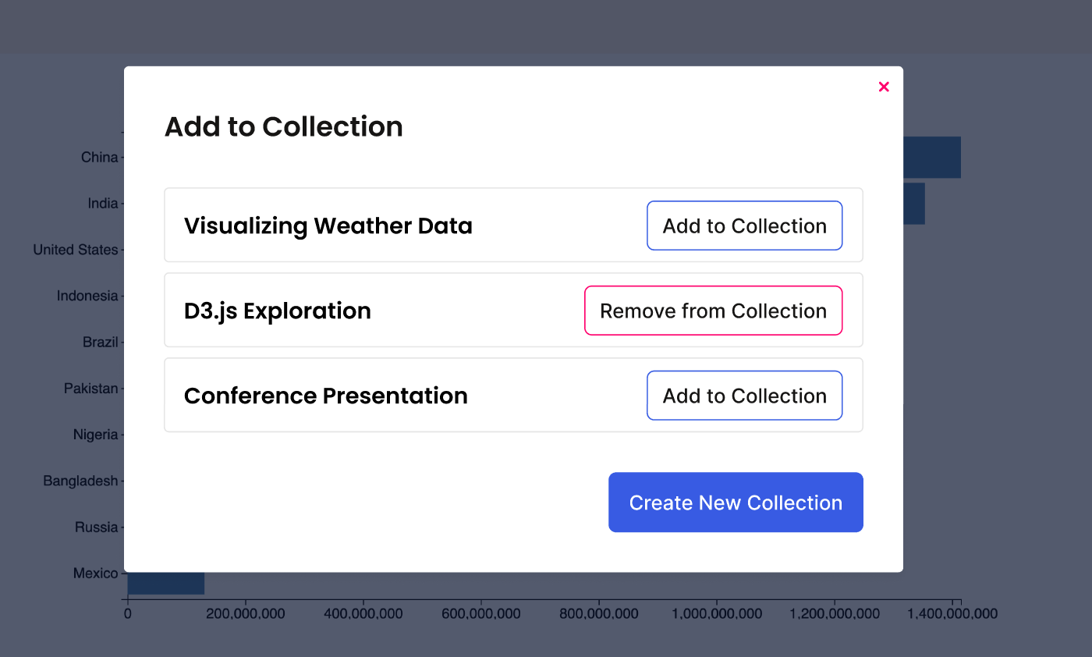Click the 1,000,000,000 axis tick label
1092x657 pixels.
[x=717, y=614]
